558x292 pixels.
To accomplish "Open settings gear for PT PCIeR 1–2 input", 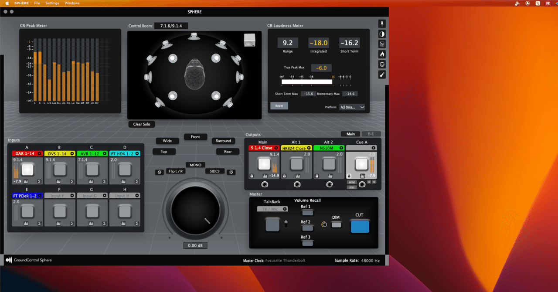I will tap(39, 196).
